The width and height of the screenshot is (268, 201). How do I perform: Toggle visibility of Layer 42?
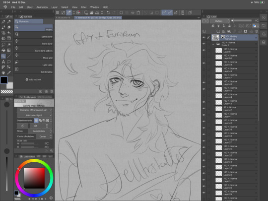tap(204, 109)
